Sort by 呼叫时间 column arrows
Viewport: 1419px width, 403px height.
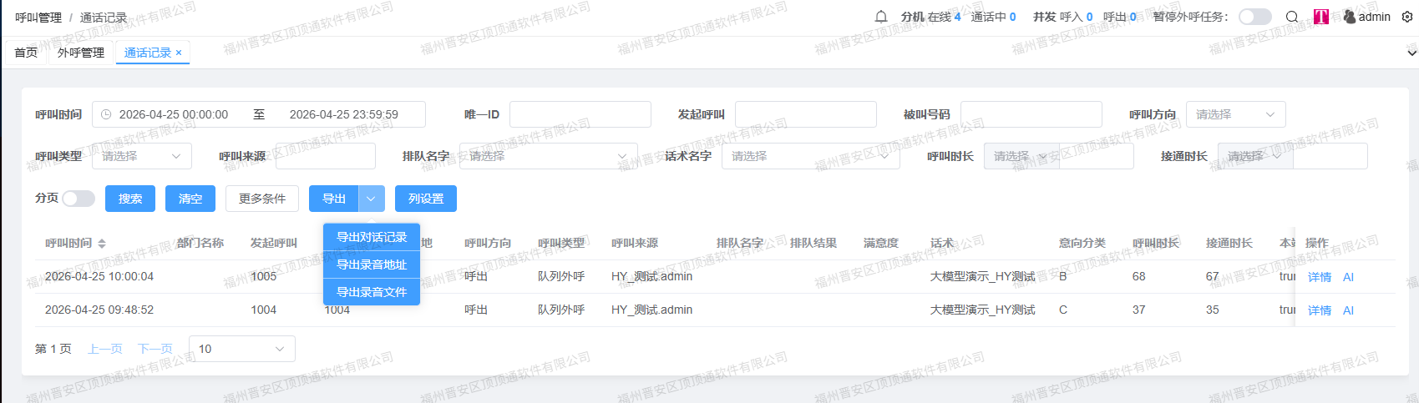[102, 244]
